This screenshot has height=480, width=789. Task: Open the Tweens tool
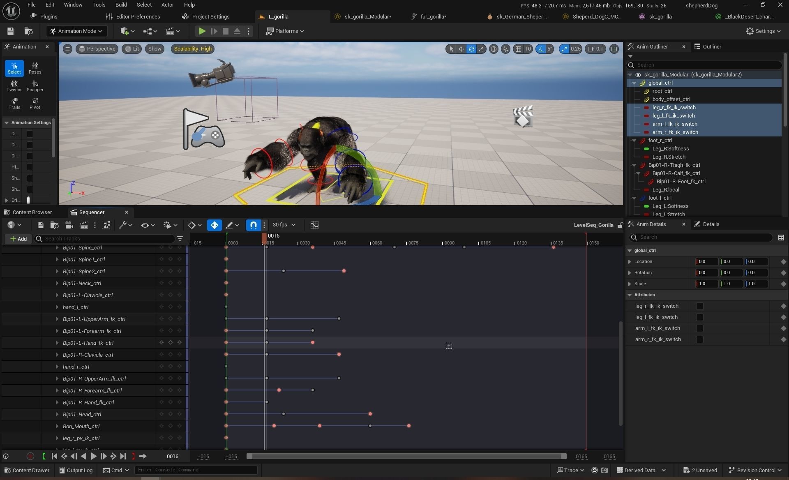(x=14, y=86)
